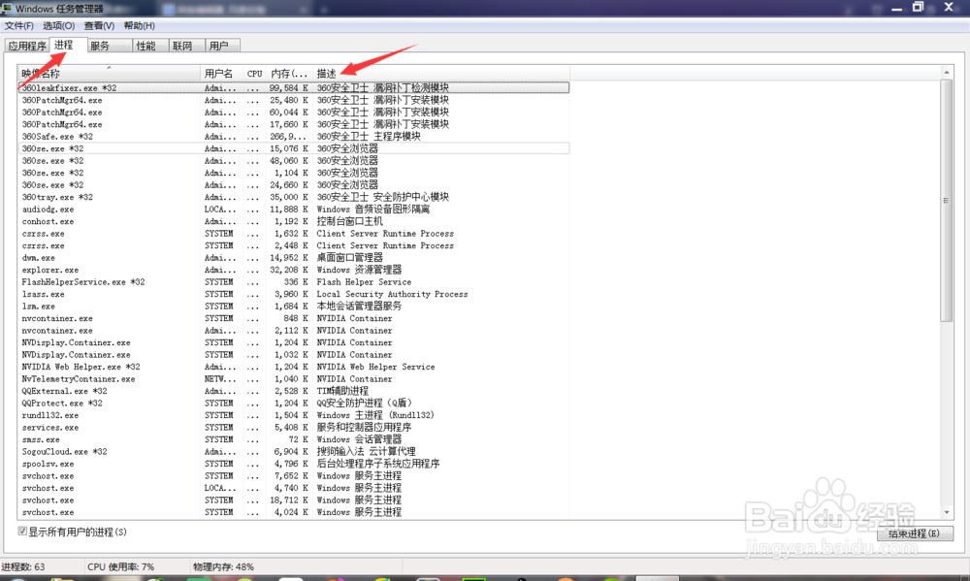Viewport: 970px width, 581px height.
Task: Click the vertical scrollbar thumb
Action: [x=947, y=200]
